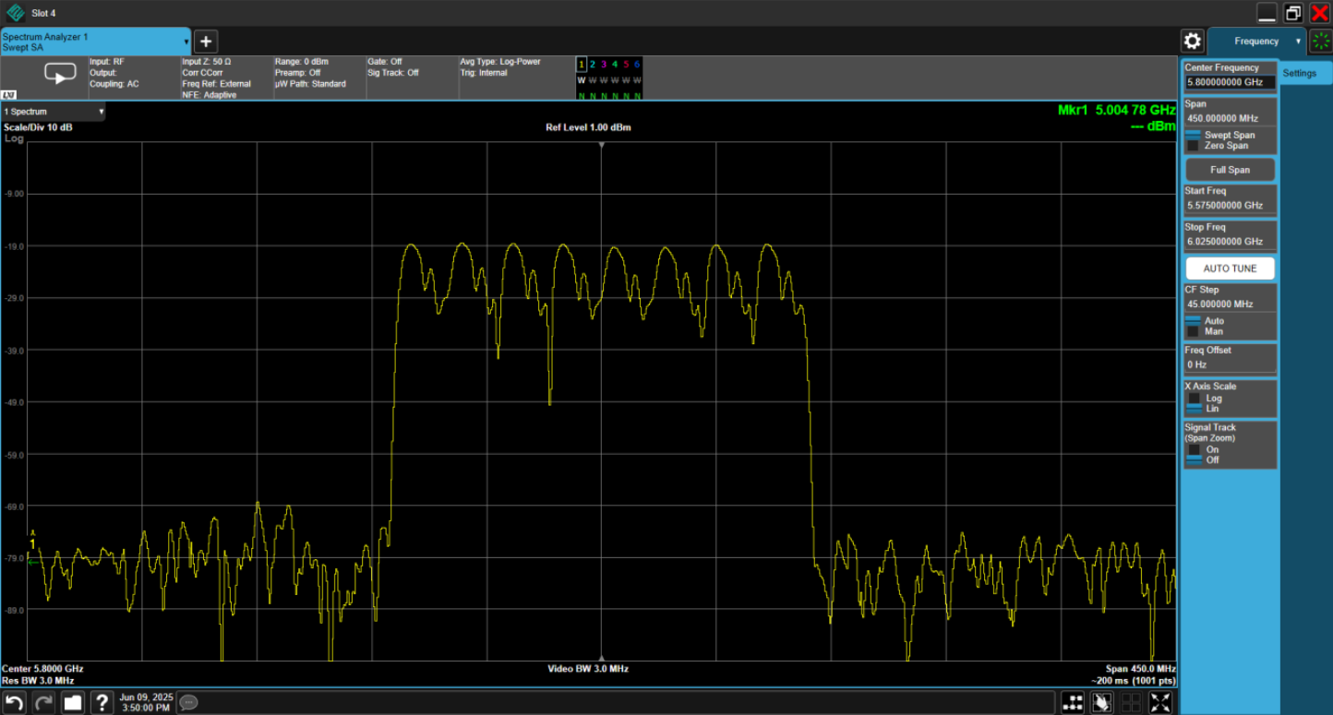Undo the last action
The image size is (1333, 715).
14,703
